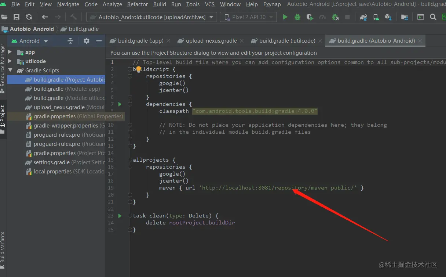Select upload_nexus.gradle in project tree
This screenshot has height=277, width=446.
click(x=65, y=107)
